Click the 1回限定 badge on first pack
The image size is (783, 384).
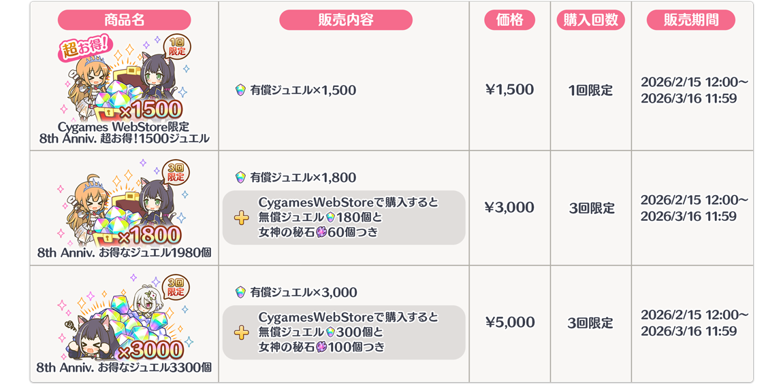[177, 48]
